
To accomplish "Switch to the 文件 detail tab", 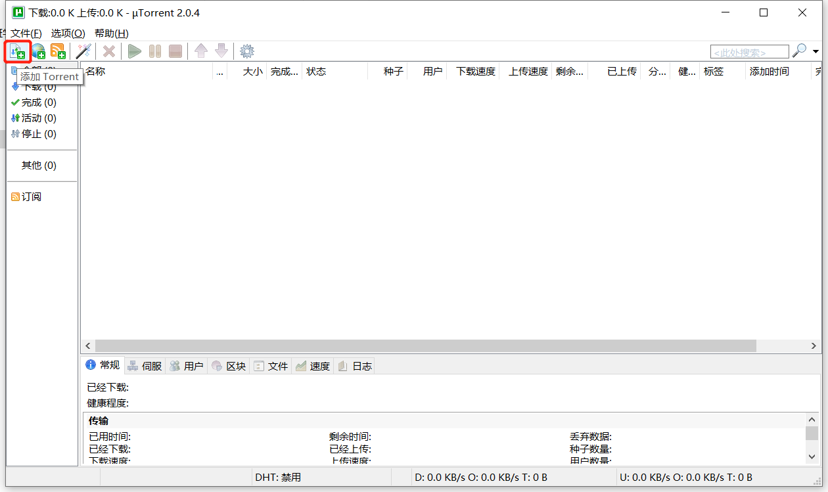I will click(271, 366).
